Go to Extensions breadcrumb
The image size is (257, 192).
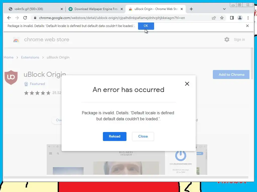tap(30, 57)
